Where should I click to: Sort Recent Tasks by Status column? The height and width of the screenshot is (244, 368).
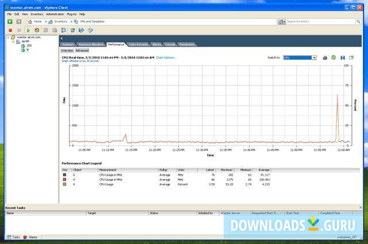[x=172, y=214]
